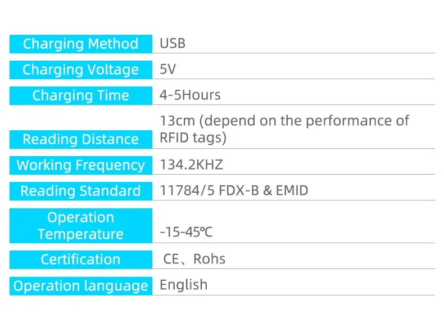Click the Working Frequency label cell
This screenshot has height=328, width=444.
coord(80,165)
